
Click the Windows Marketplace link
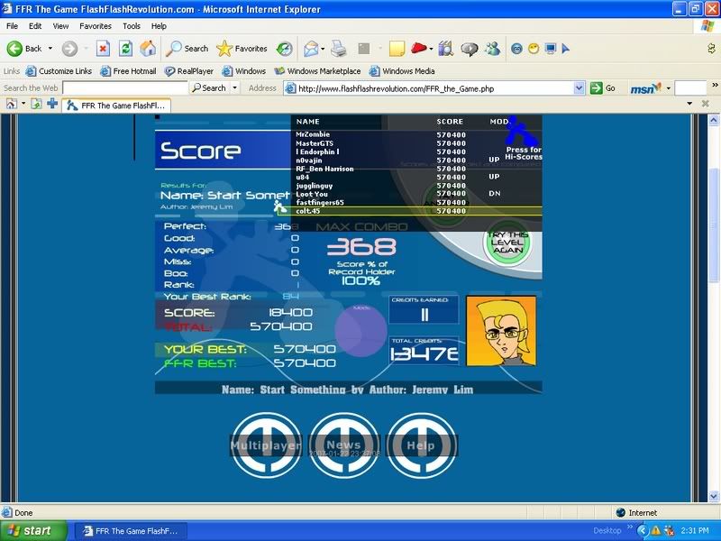318,71
